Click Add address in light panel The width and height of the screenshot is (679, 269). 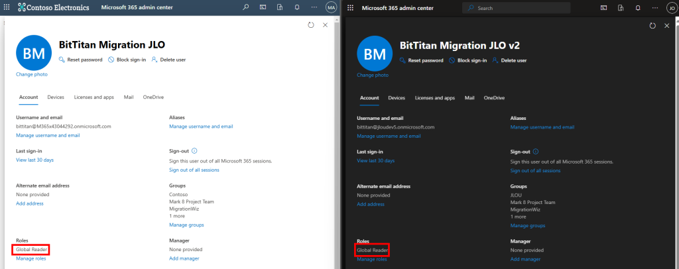point(29,203)
